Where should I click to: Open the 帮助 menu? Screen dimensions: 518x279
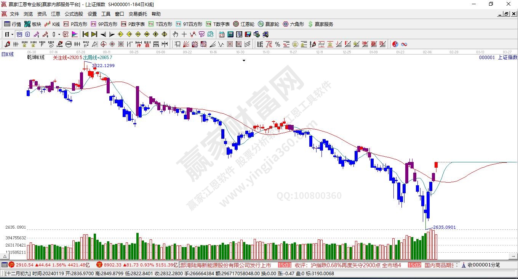coord(156,14)
